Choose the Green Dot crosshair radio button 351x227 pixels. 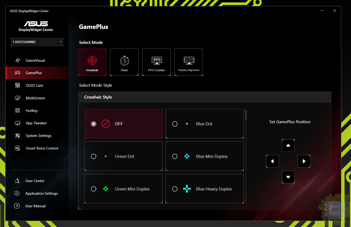93,156
